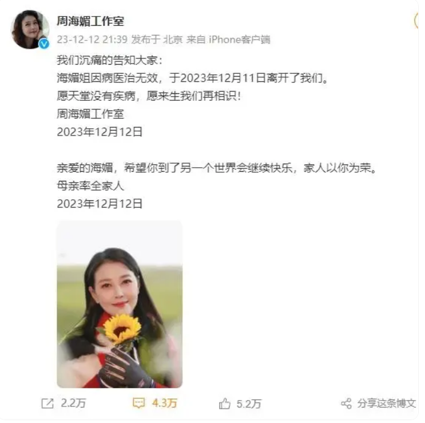Open the attached sunflower photo

tap(120, 305)
